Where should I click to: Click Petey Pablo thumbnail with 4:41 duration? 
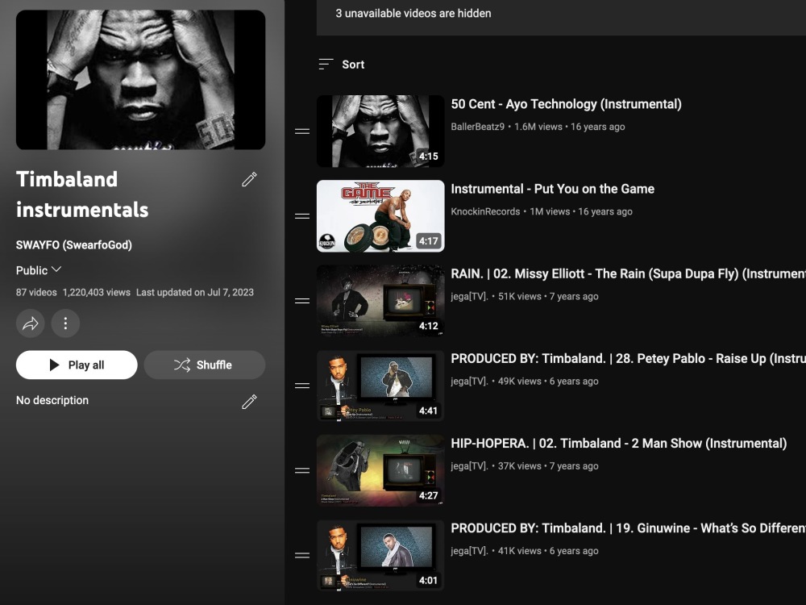pos(380,386)
